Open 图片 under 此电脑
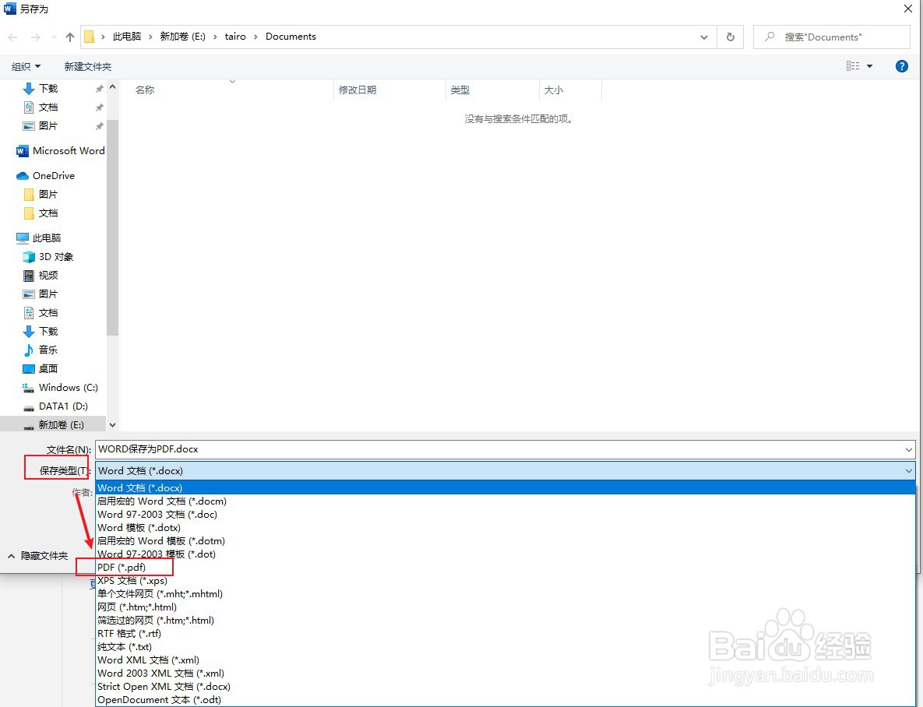This screenshot has height=707, width=923. 40,294
